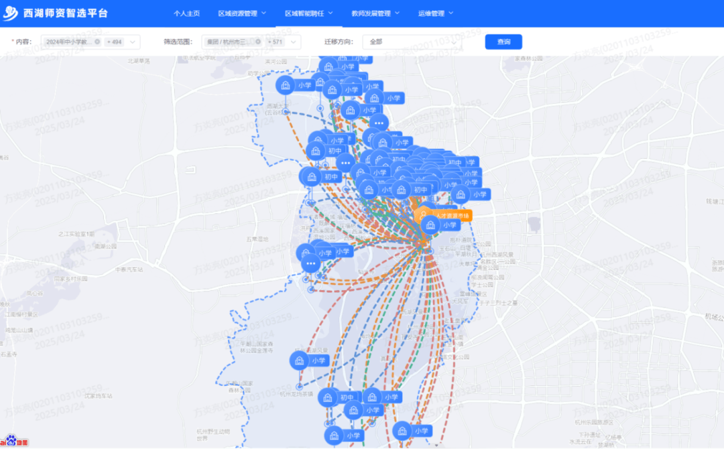Open the 运维管理 navigation menu
Screen dimensions: 724x449
pyautogui.click(x=435, y=13)
